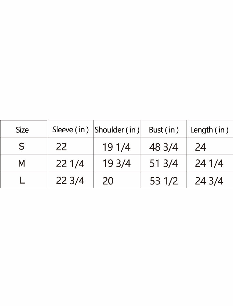Click the 53 1/2 bust measurement
Screen dimensions: 233x306
click(163, 181)
